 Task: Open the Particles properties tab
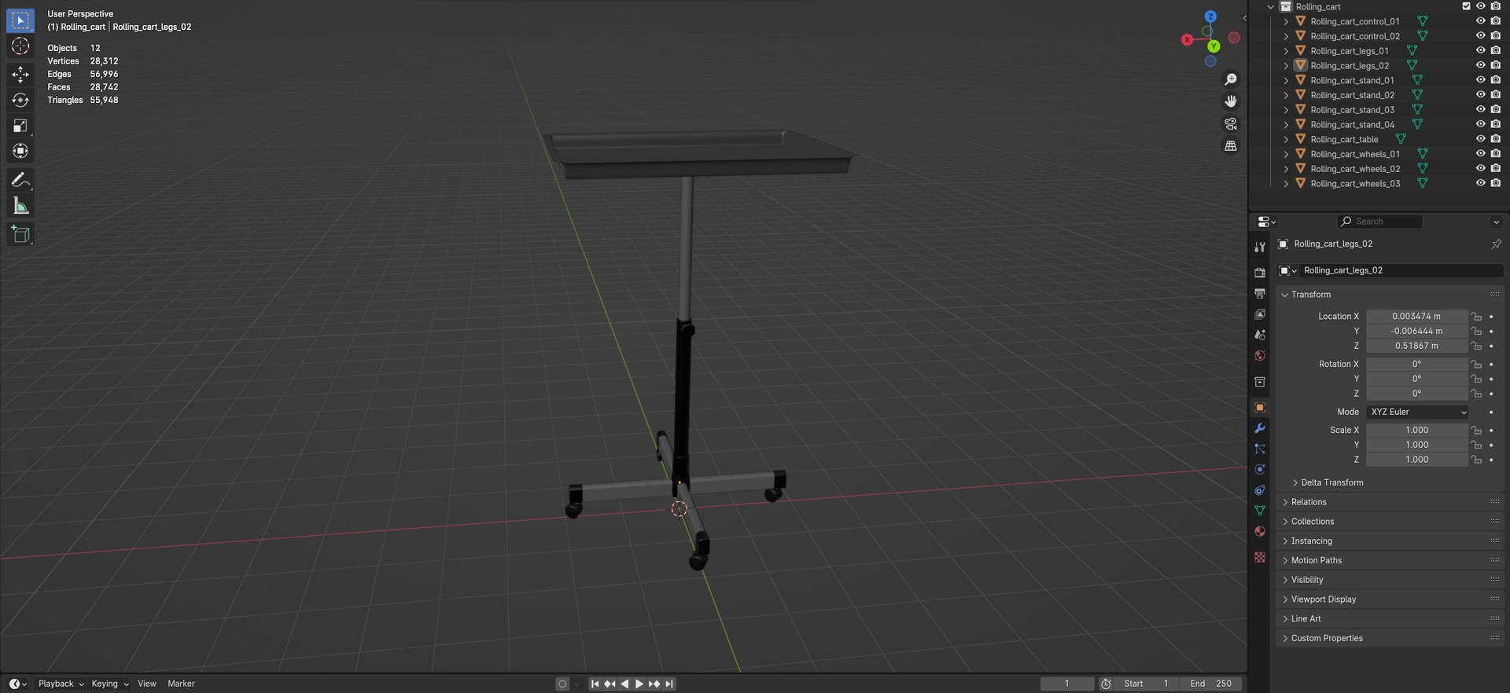(x=1260, y=449)
